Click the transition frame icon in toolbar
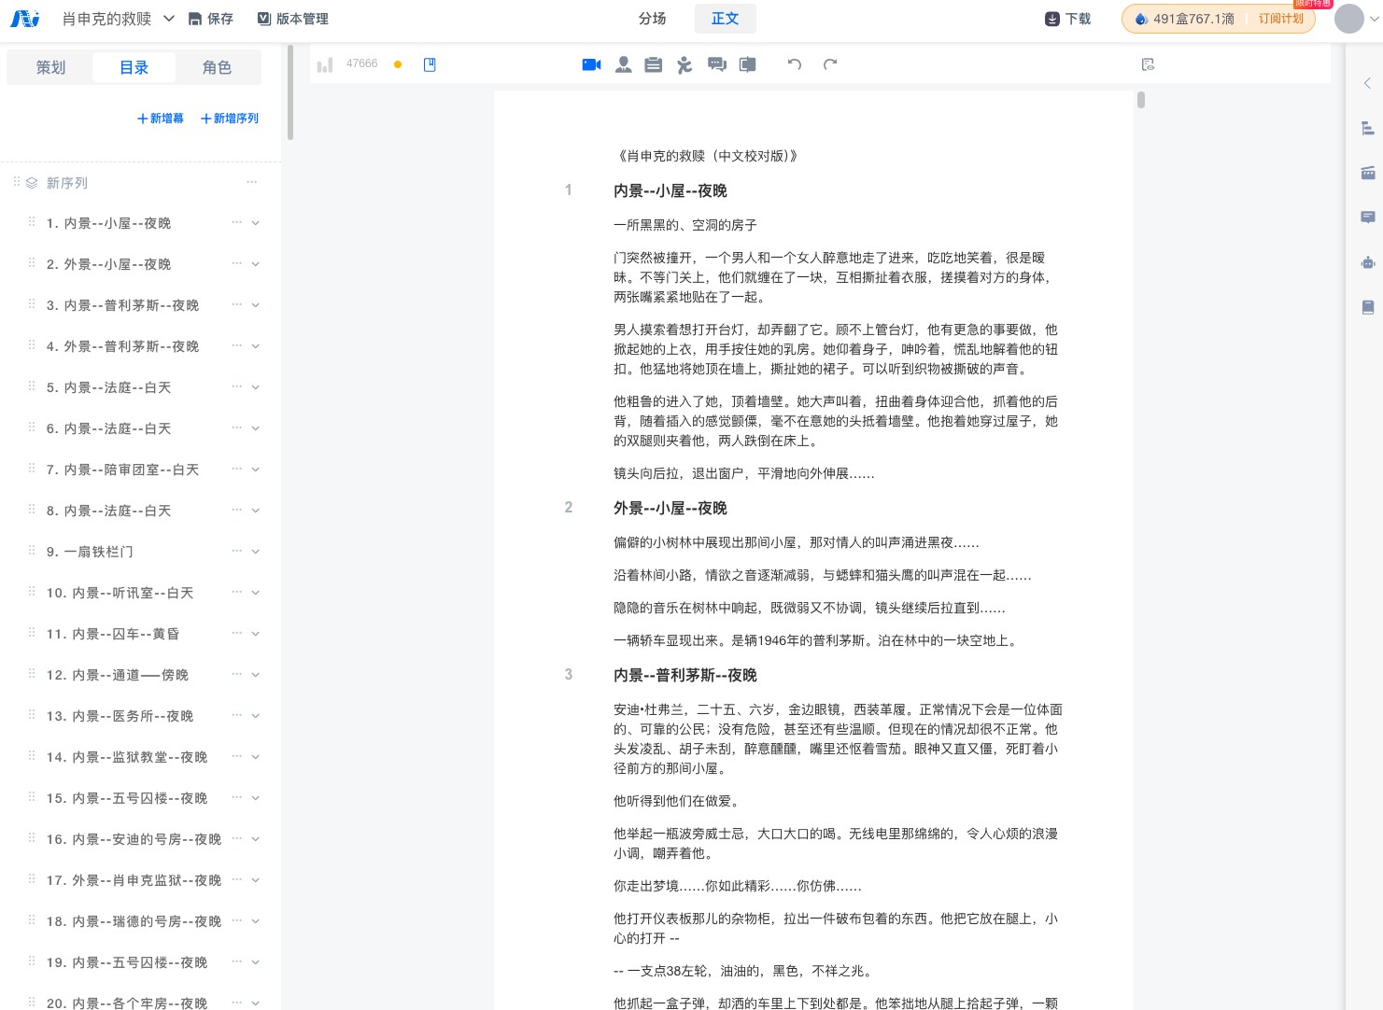This screenshot has height=1010, width=1383. pos(748,64)
